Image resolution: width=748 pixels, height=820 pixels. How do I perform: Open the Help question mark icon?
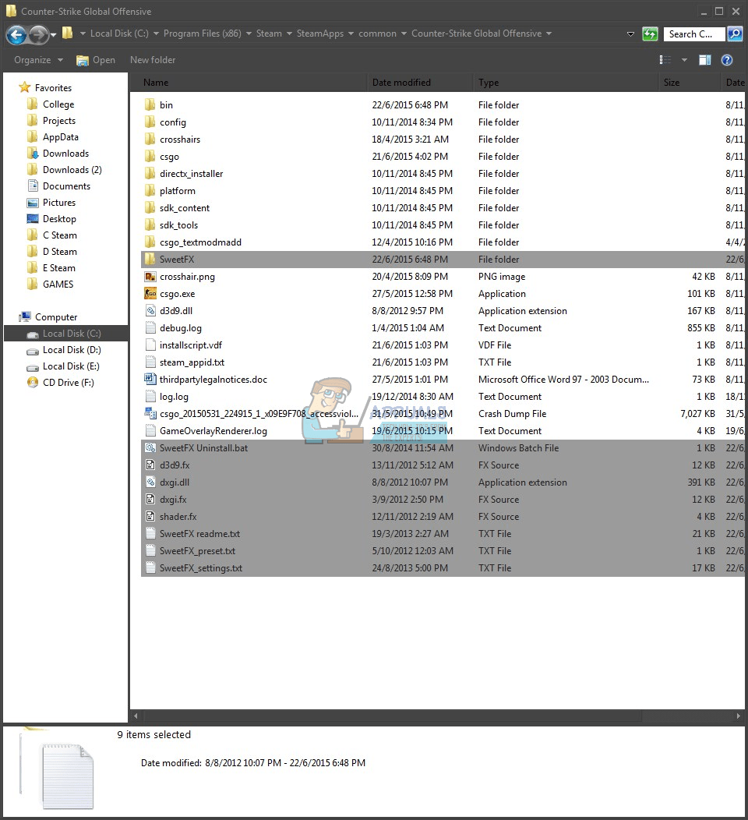tap(726, 60)
